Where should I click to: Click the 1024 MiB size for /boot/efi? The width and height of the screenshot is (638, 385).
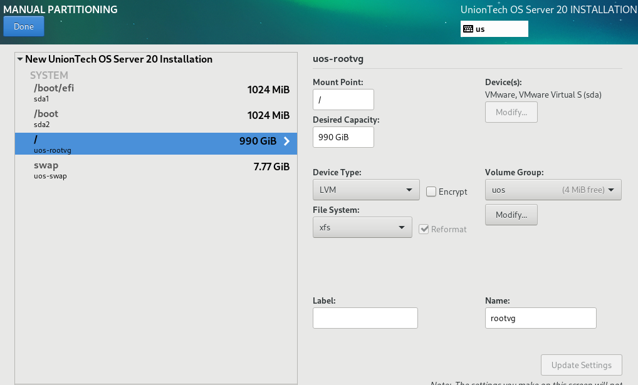coord(268,90)
